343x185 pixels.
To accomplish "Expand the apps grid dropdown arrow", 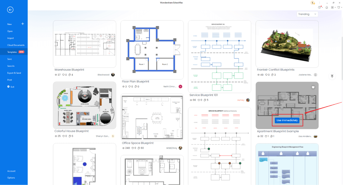I will 335,8.
